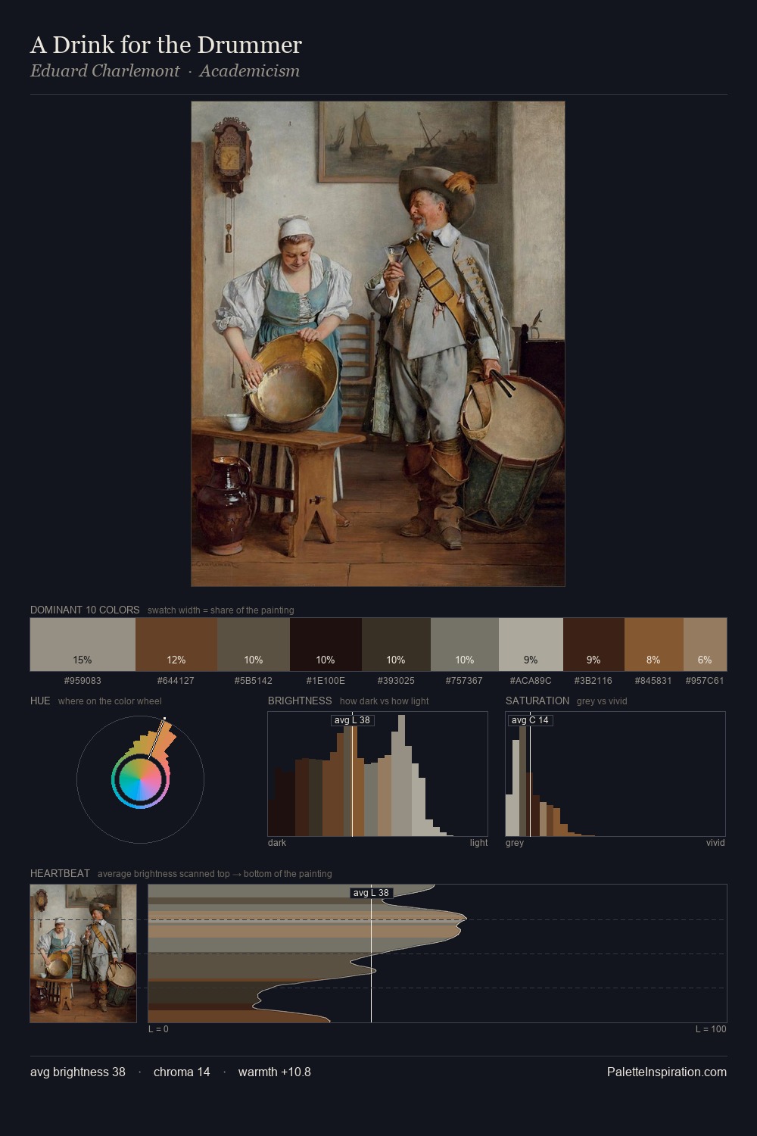The image size is (757, 1136).
Task: Click the hex code text '#845831'
Action: pyautogui.click(x=653, y=680)
